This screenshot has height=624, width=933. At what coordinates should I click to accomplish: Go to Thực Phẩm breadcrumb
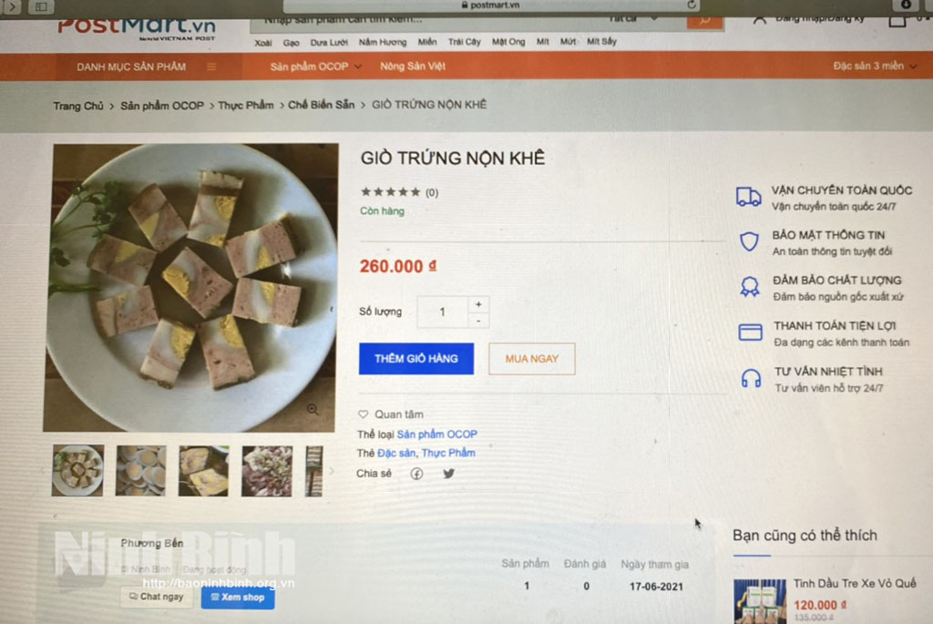[245, 106]
